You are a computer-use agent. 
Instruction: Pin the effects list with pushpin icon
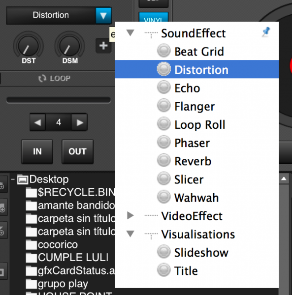(x=266, y=32)
